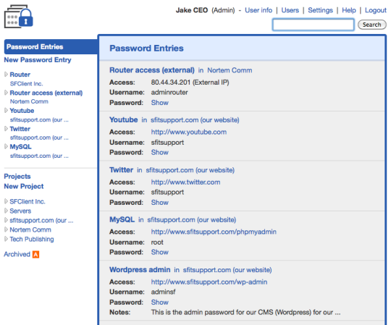The image size is (391, 325).
Task: Visit the sfitsupport.com/wp-admin access link
Action: tap(209, 282)
